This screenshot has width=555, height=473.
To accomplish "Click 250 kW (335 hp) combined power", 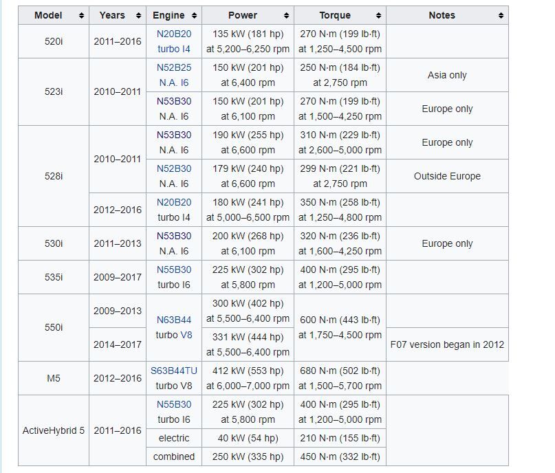I will click(248, 456).
